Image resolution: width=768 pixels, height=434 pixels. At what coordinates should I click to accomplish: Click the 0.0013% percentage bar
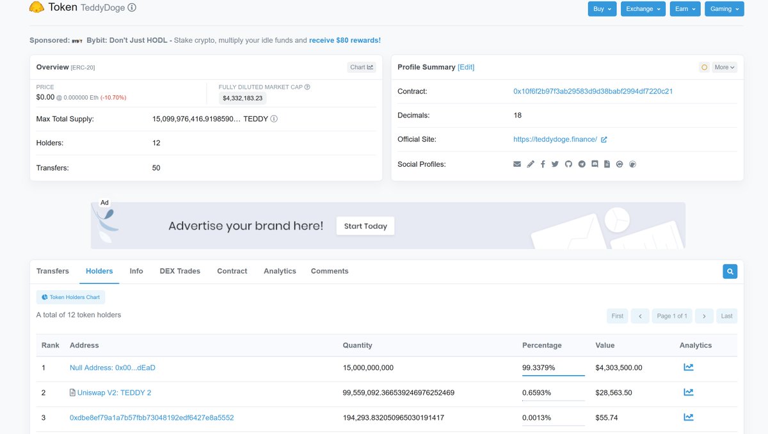pyautogui.click(x=554, y=425)
